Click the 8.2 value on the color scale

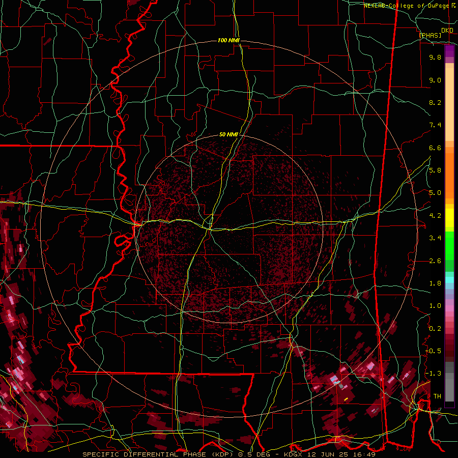[435, 102]
